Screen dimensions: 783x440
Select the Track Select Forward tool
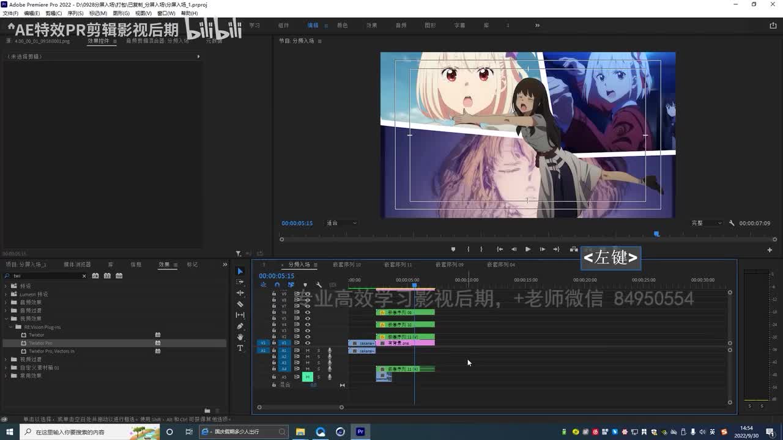click(240, 282)
